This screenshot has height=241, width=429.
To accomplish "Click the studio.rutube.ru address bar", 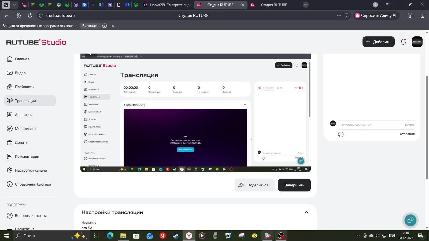I will pyautogui.click(x=60, y=16).
